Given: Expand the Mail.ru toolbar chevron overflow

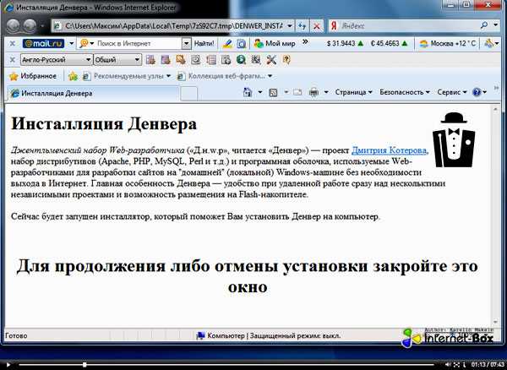Looking at the screenshot, I should [305, 41].
